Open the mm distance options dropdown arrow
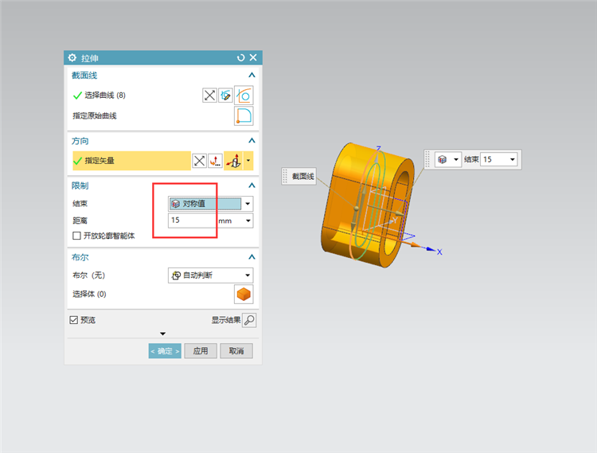 point(248,221)
